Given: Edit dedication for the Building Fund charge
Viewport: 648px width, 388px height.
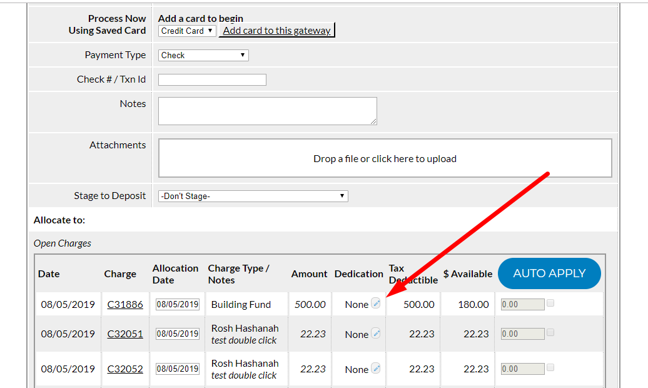Looking at the screenshot, I should coord(376,304).
